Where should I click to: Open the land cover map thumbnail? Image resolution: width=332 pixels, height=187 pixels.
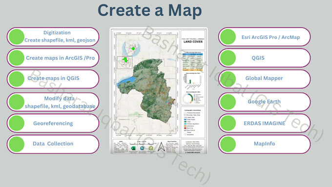click(159, 91)
